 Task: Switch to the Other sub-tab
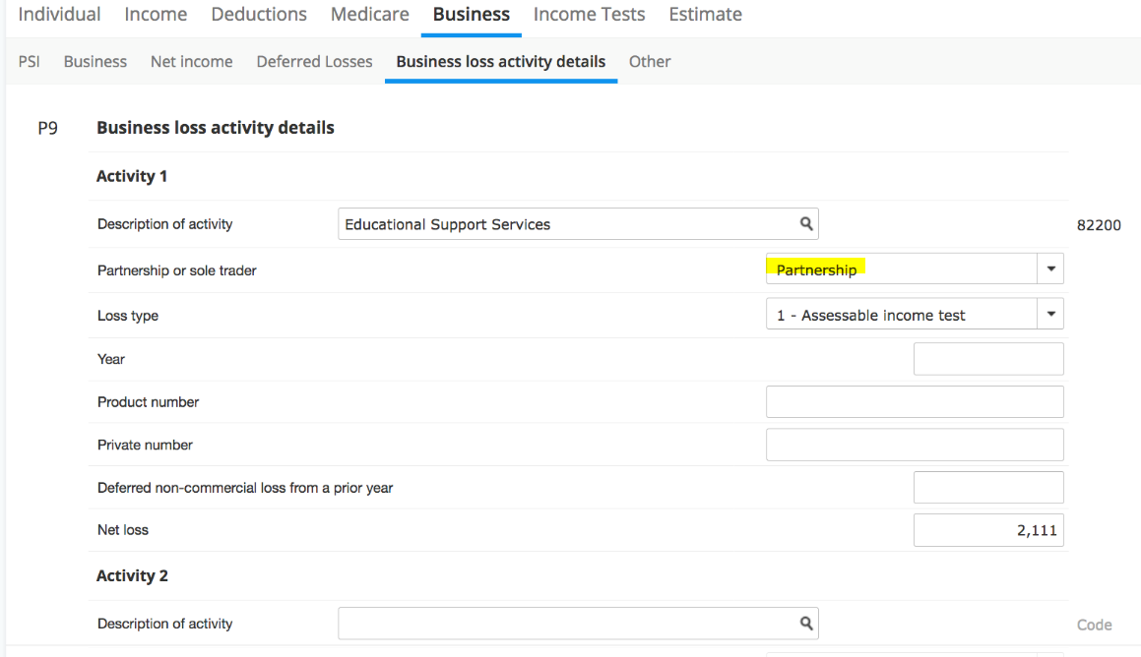[x=650, y=62]
